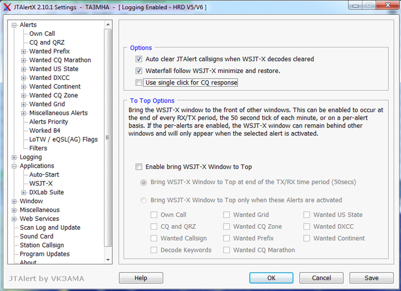Open Scan Log and Update page
The image size is (401, 291).
(50, 228)
